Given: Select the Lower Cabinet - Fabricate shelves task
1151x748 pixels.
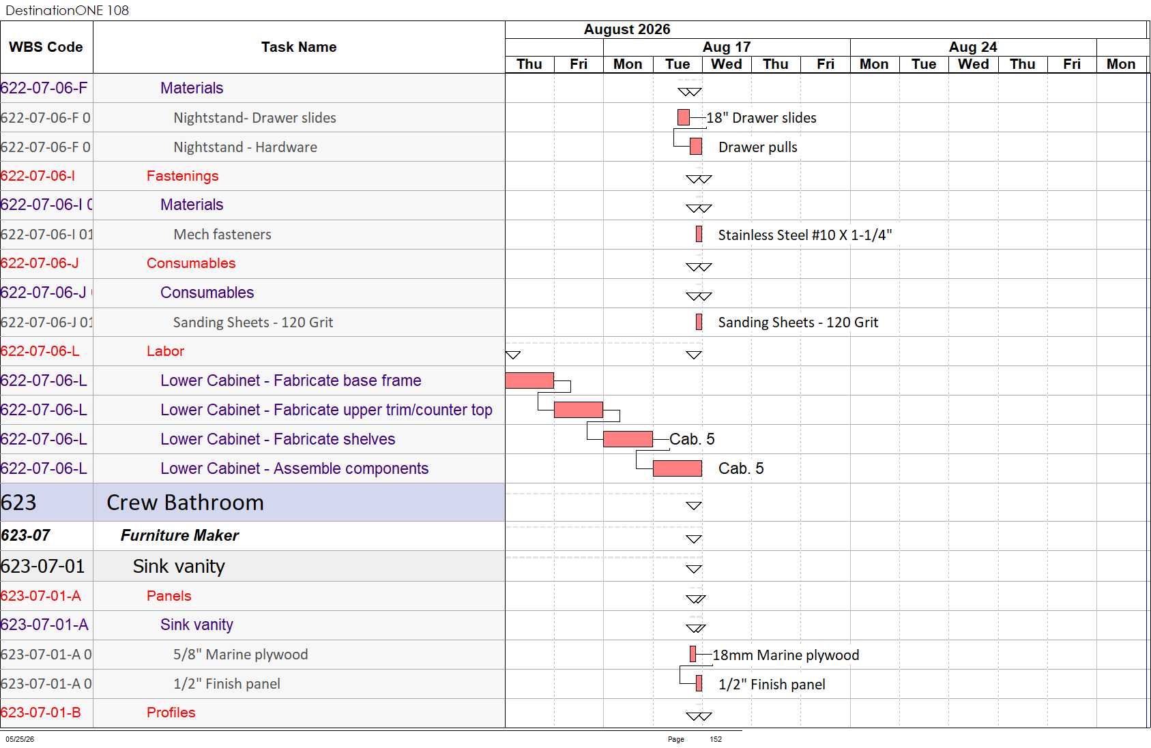Looking at the screenshot, I should [278, 439].
